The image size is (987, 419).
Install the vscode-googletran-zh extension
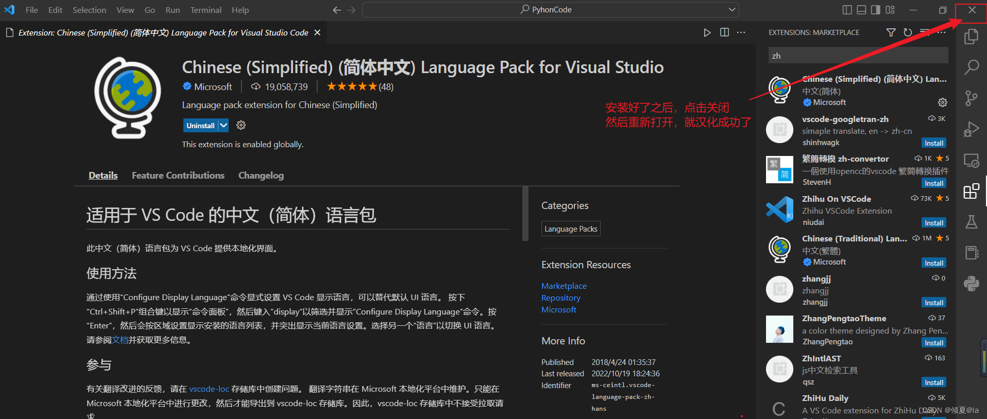(934, 143)
